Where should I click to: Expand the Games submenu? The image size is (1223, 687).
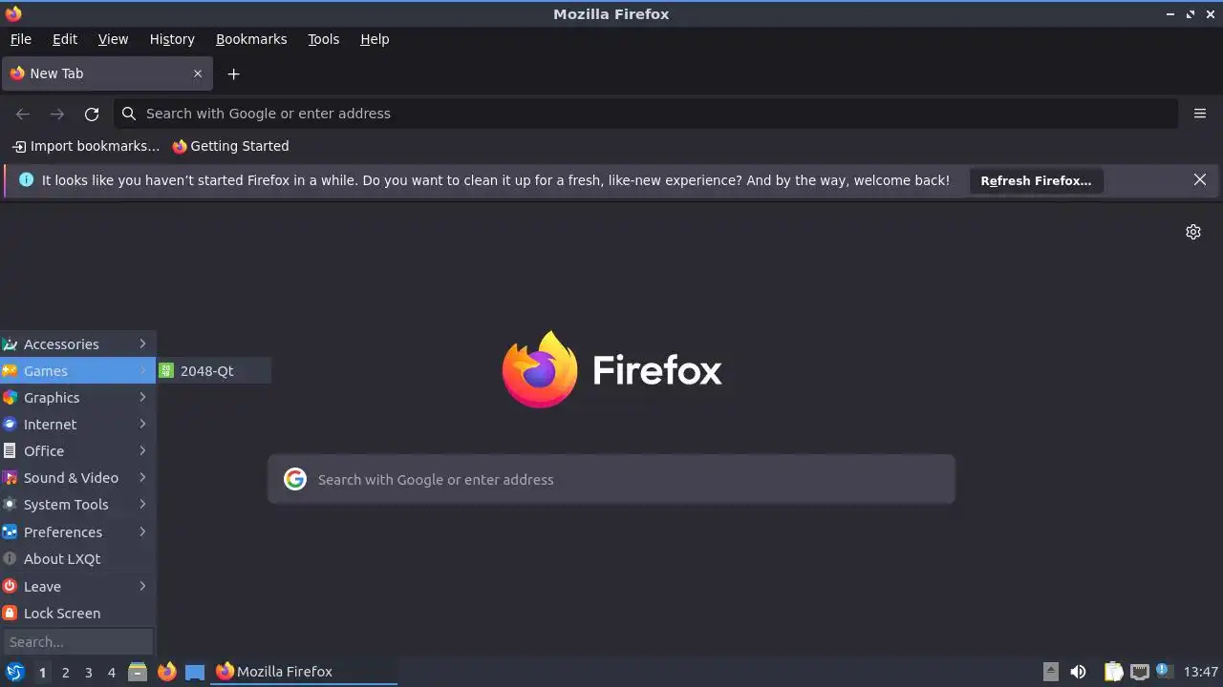pyautogui.click(x=77, y=371)
